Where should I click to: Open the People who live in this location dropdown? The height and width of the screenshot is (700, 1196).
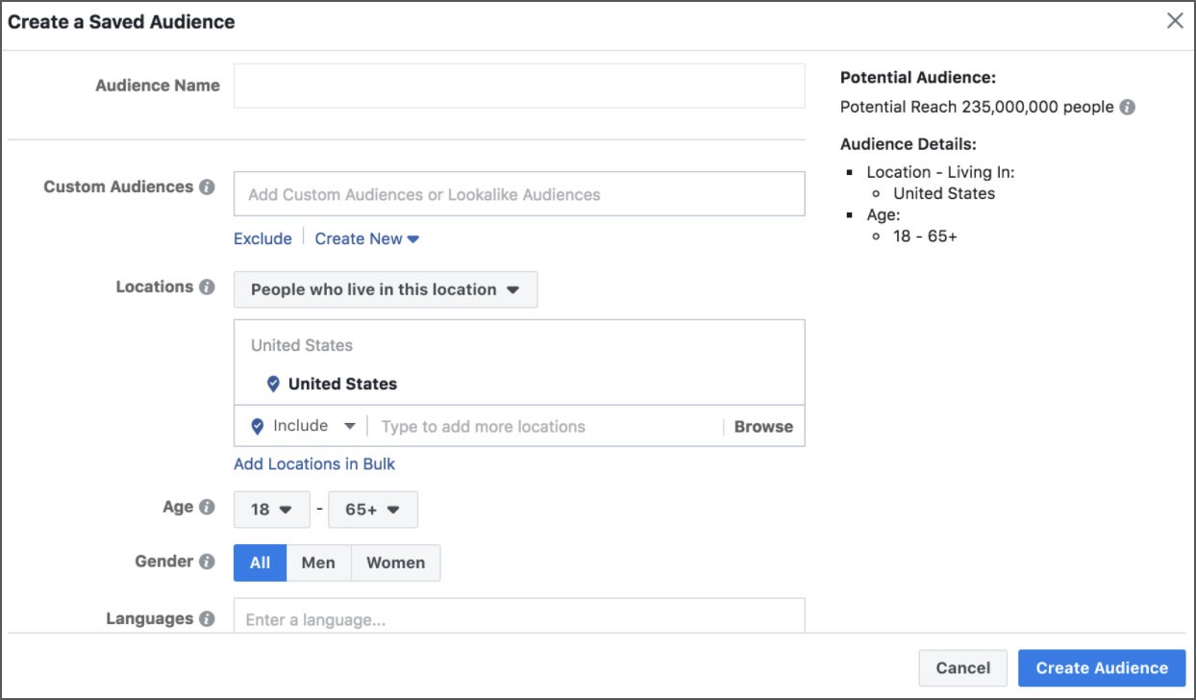(x=385, y=288)
